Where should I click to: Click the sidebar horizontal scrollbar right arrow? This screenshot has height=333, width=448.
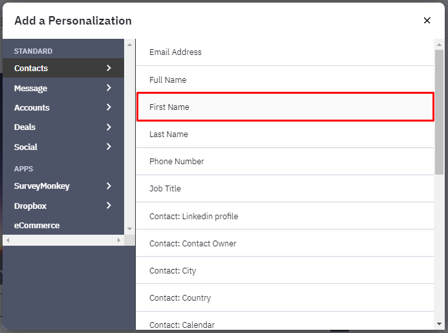[x=119, y=240]
